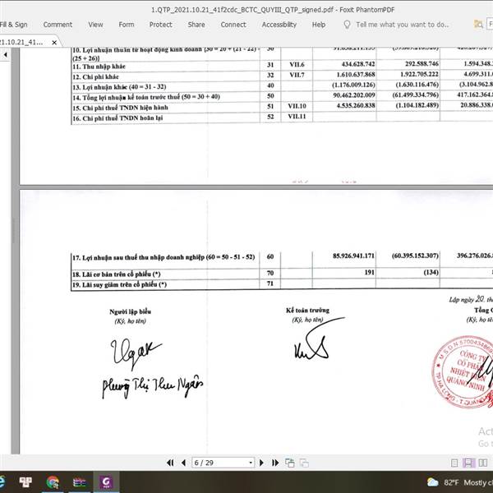Open the Help ribbon tab
493x493 pixels.
click(319, 25)
